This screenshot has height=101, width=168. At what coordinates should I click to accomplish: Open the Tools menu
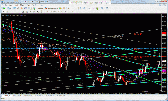[28, 5]
